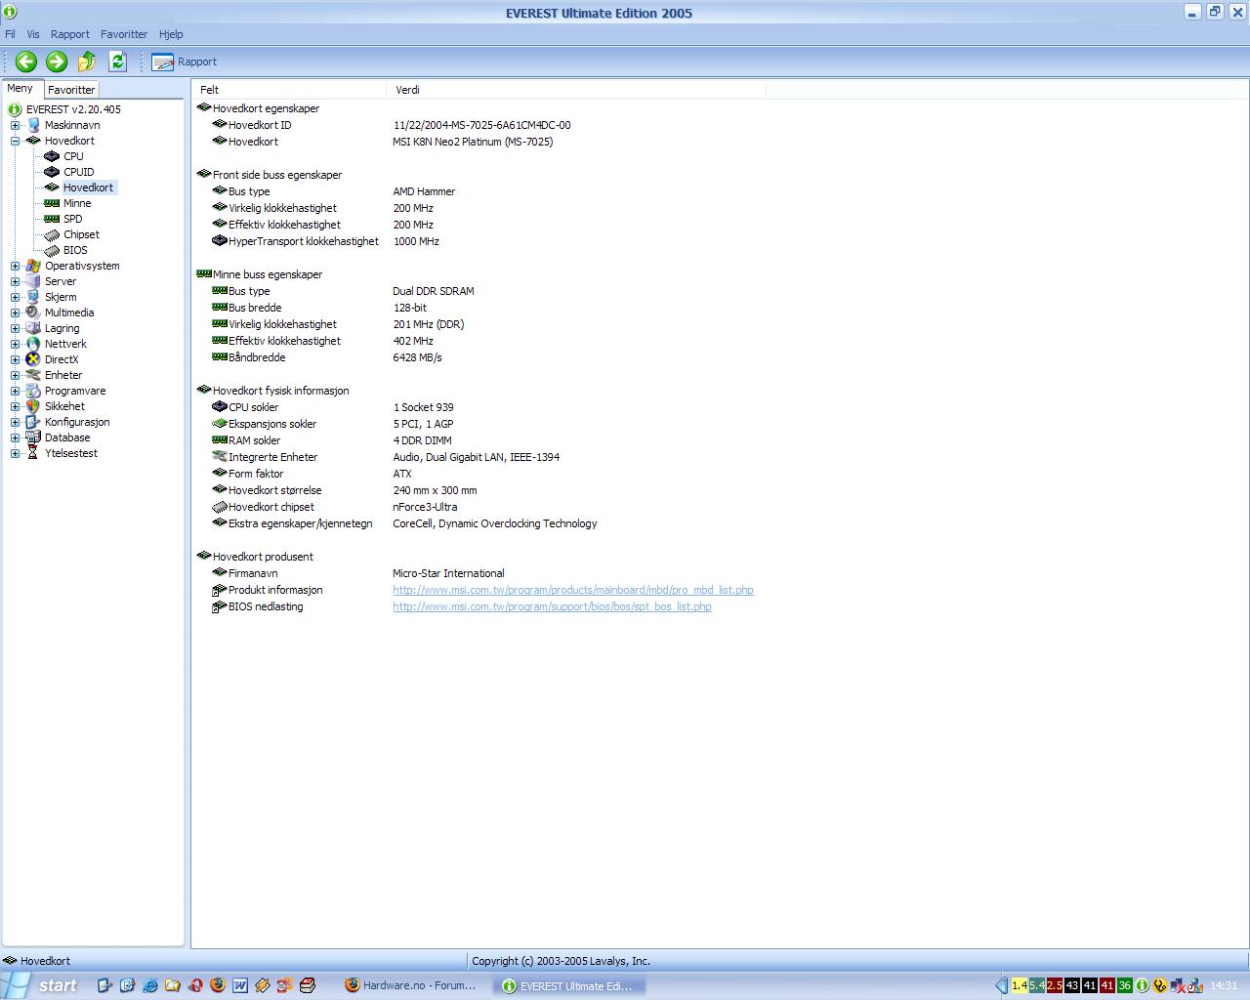Expand the Skjerm tree node
The image size is (1250, 1000).
pyautogui.click(x=15, y=297)
